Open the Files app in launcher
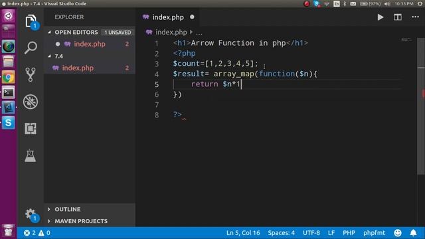Image resolution: width=425 pixels, height=239 pixels. coord(9,62)
